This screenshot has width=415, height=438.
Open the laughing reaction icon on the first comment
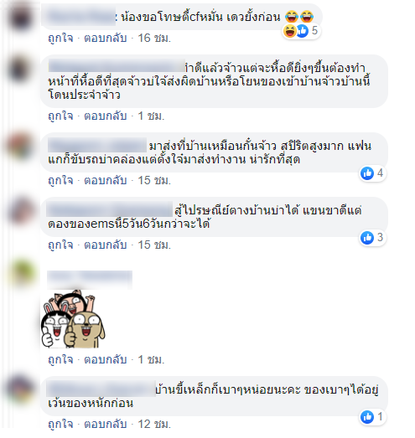tap(290, 31)
